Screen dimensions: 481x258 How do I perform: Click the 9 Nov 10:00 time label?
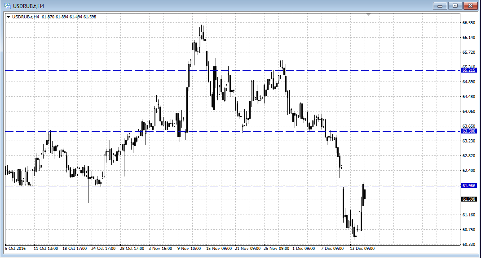[189, 249]
